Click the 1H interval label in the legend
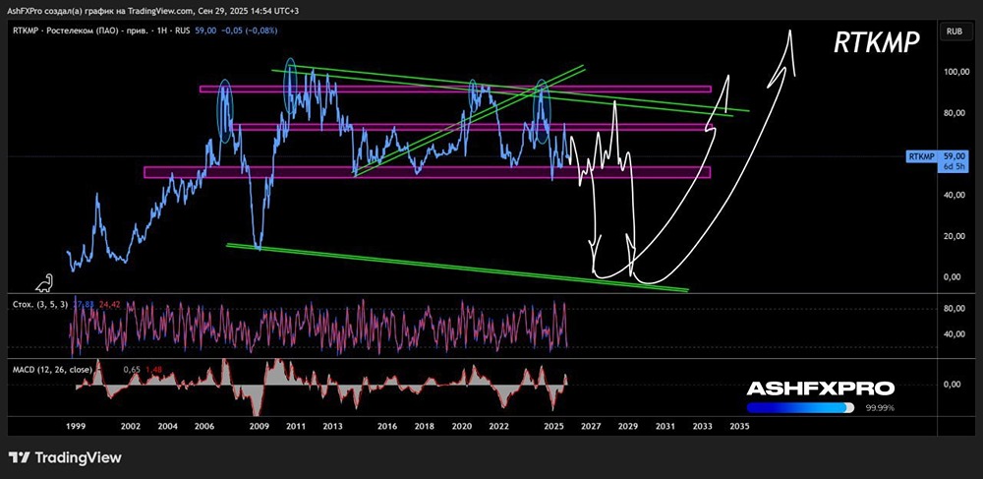 pyautogui.click(x=162, y=30)
